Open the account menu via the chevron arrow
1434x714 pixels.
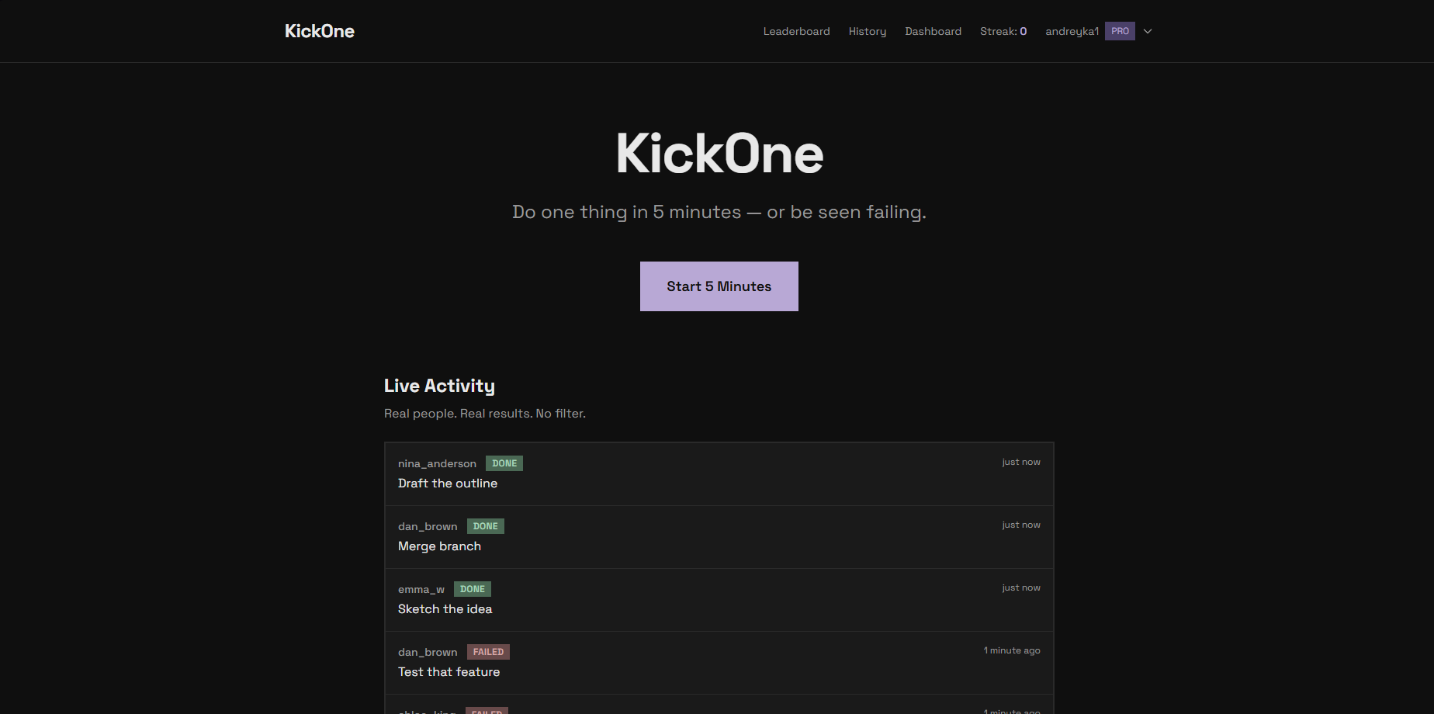pos(1147,31)
